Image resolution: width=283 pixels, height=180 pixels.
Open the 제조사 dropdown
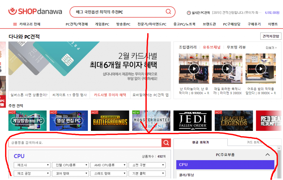(x=32, y=165)
